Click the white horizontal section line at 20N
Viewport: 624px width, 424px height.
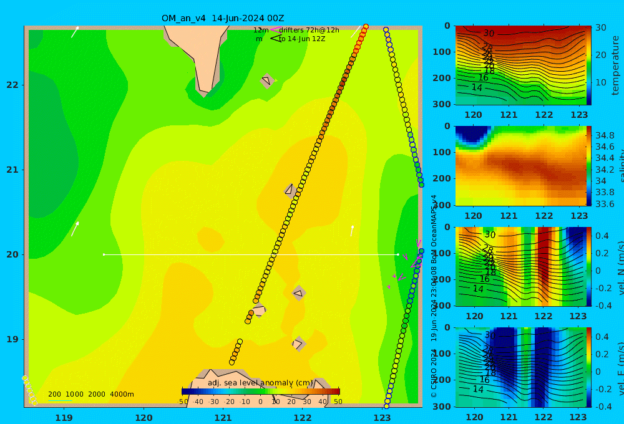(x=251, y=254)
